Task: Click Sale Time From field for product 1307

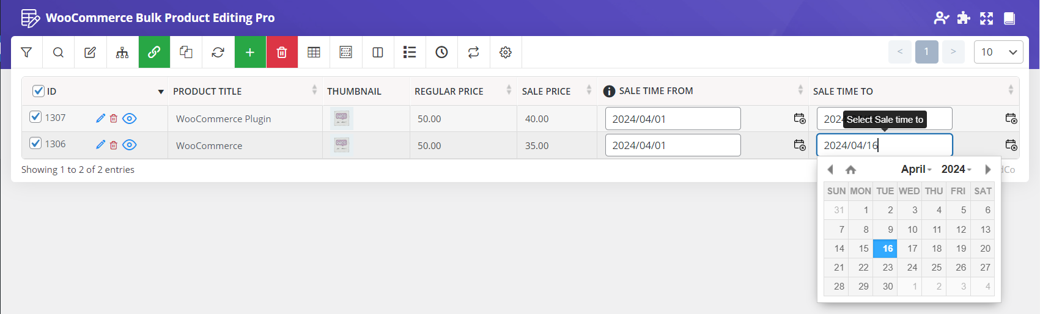Action: [673, 119]
